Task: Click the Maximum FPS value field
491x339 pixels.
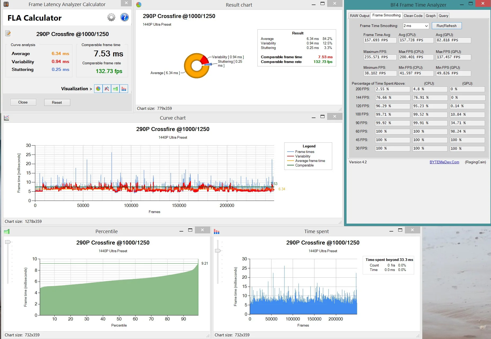Action: click(380, 57)
